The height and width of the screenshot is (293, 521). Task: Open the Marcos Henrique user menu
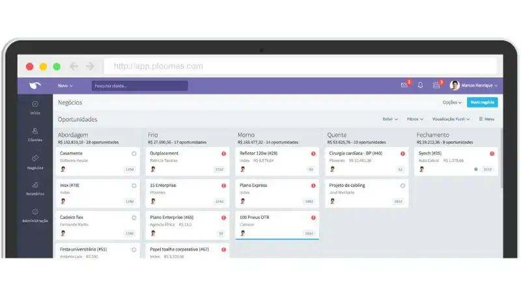tap(473, 85)
